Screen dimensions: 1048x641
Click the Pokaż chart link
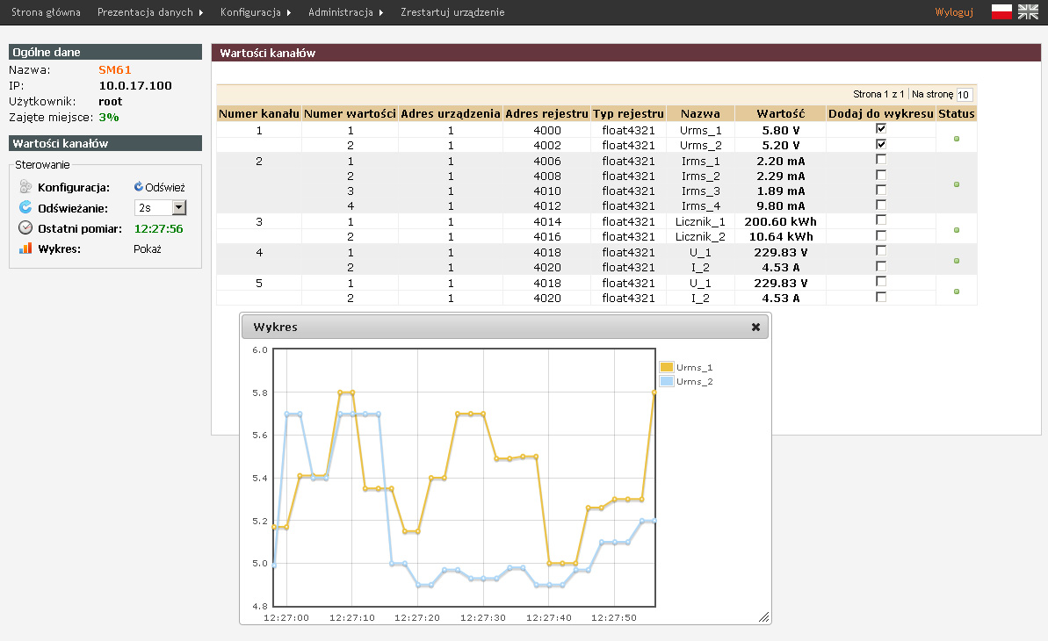(147, 248)
